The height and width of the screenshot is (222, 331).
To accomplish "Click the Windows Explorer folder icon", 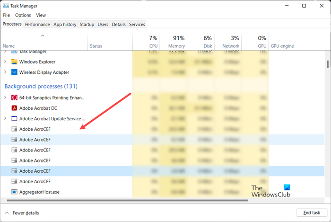I will point(14,62).
